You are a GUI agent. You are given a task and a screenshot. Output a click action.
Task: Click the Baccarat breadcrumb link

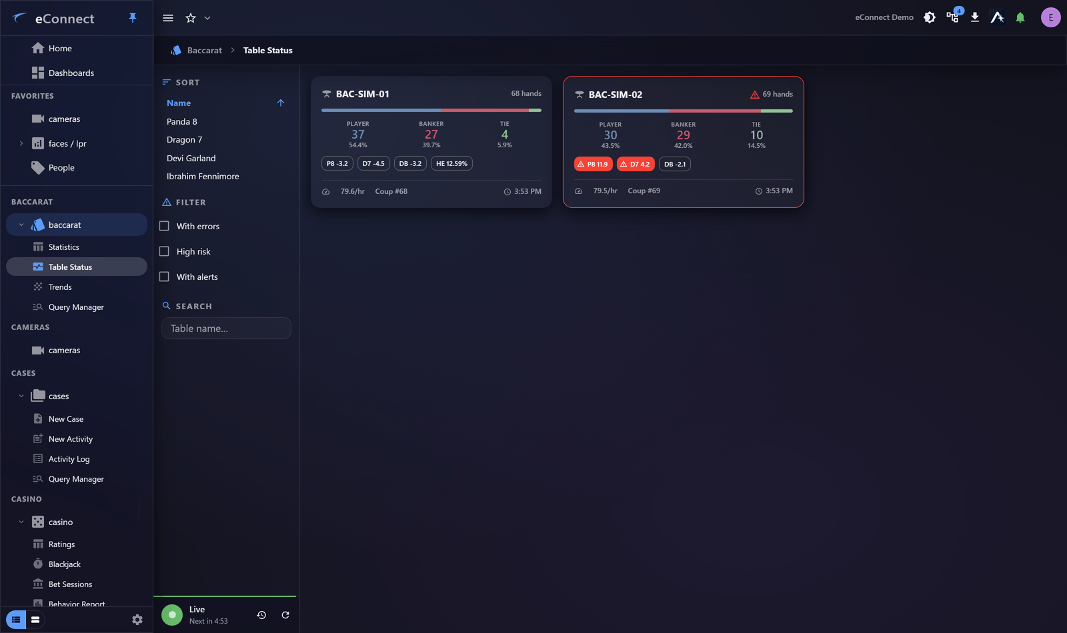tap(204, 50)
